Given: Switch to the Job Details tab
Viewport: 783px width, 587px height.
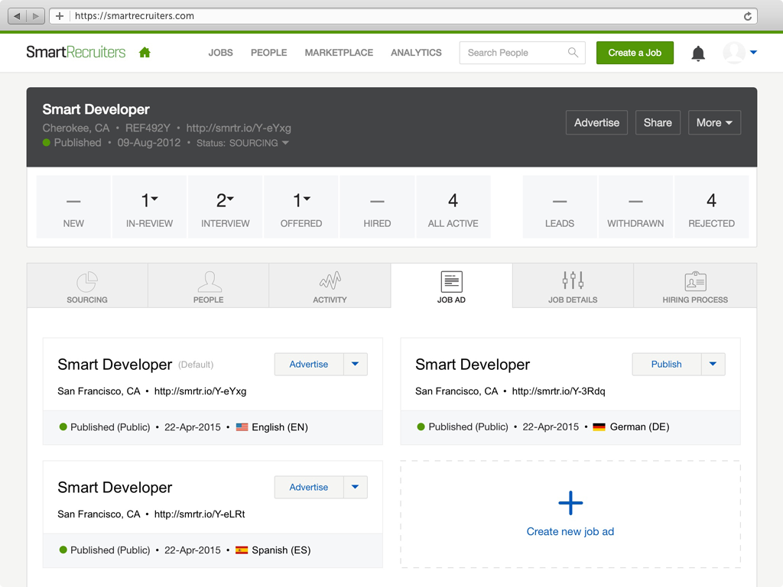Looking at the screenshot, I should point(573,286).
